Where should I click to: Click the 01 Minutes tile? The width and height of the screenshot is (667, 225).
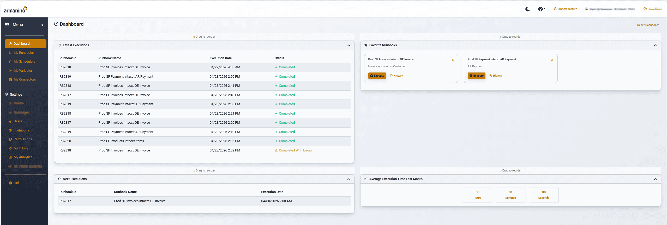click(x=510, y=195)
